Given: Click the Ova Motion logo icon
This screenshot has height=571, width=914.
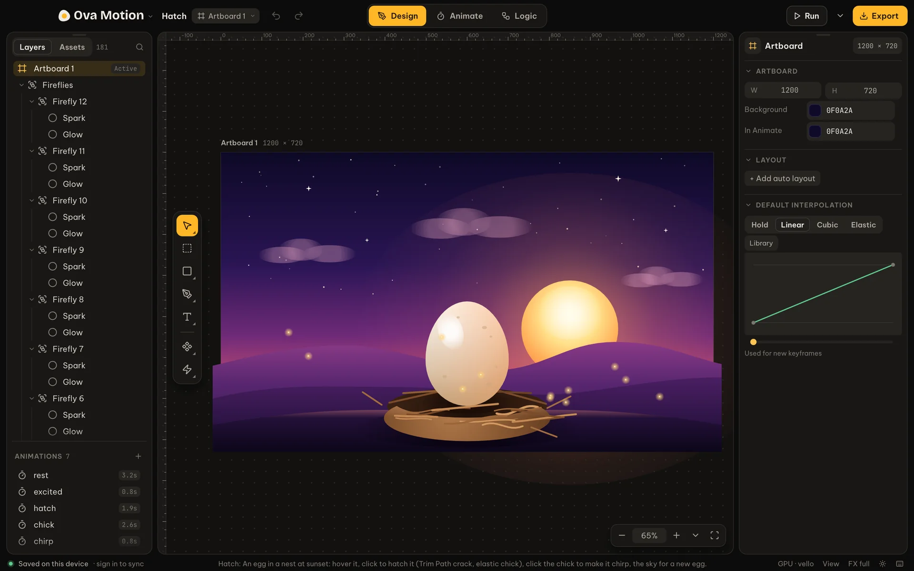Looking at the screenshot, I should 64,16.
